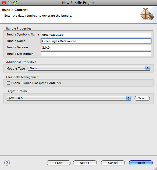This screenshot has width=157, height=170.
Task: Click the Bundle Name text field
Action: (x=96, y=41)
